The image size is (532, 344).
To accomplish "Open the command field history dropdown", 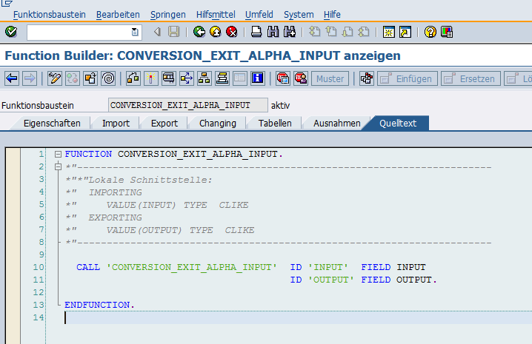I will 135,33.
